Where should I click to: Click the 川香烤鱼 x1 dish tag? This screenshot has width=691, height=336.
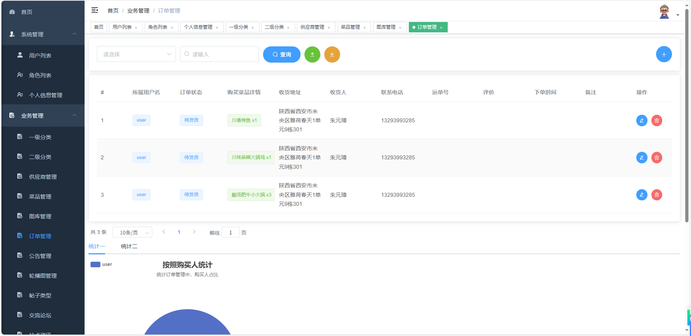click(x=244, y=120)
